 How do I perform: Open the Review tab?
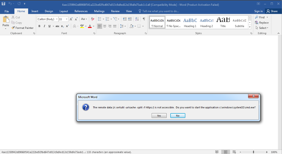pos(115,11)
